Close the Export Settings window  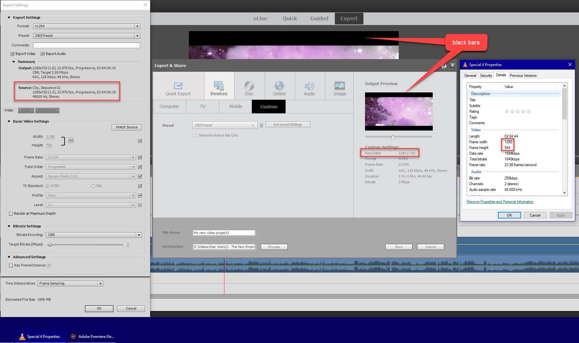point(145,5)
